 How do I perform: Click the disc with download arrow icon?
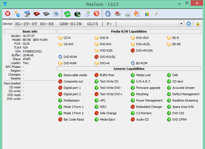[x=127, y=14]
